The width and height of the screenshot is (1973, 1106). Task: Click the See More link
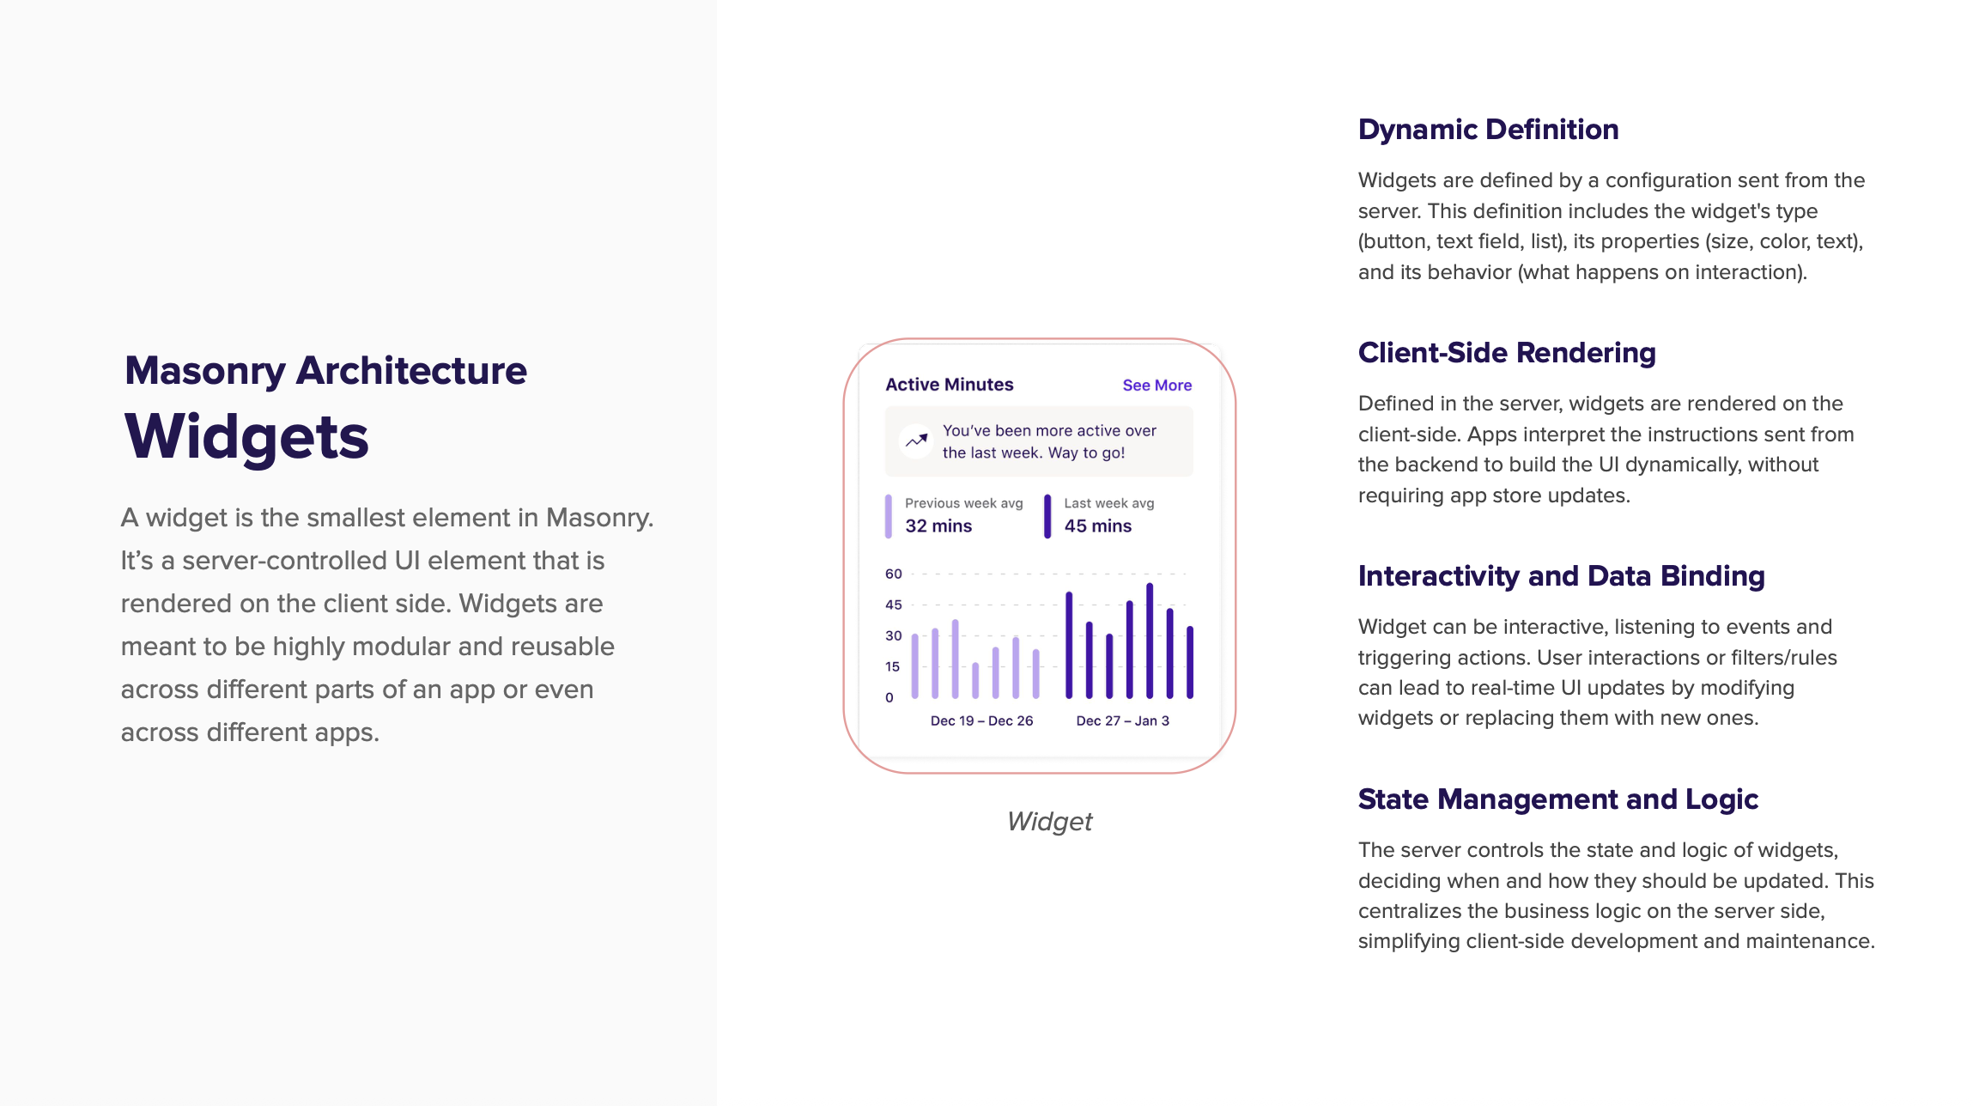[x=1156, y=386]
